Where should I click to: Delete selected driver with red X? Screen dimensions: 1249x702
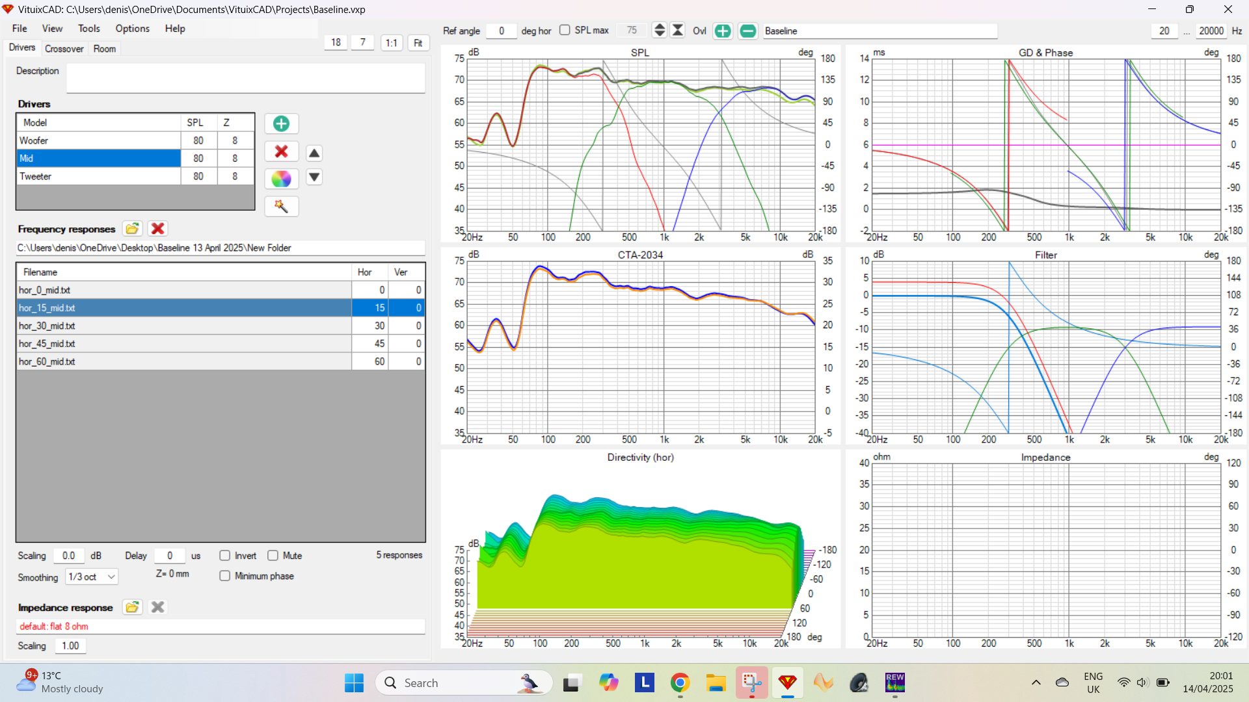(x=281, y=151)
